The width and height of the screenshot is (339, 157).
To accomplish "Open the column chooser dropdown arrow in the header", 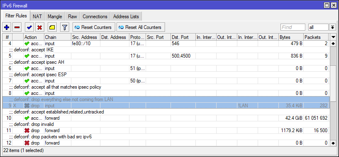I will click(334, 37).
